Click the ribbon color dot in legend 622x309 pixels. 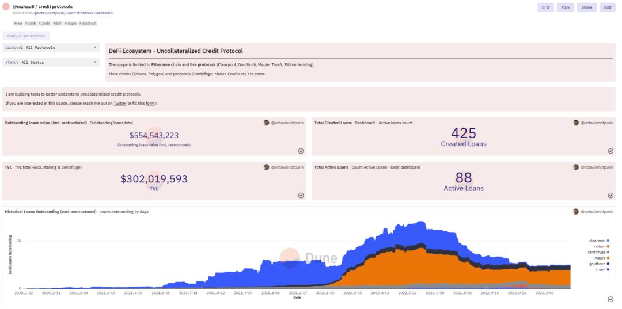coord(608,246)
